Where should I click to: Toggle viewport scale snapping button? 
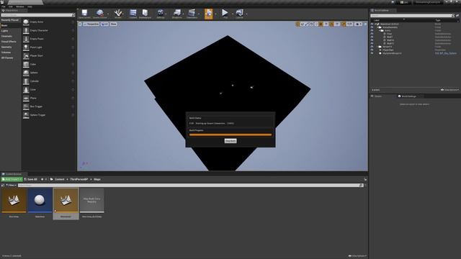click(344, 24)
